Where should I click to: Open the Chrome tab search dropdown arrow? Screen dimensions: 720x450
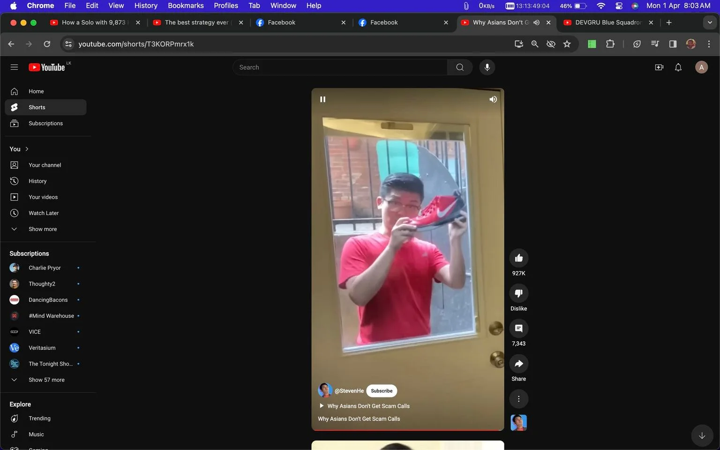710,22
